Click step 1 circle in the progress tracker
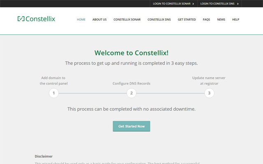The height and width of the screenshot is (164, 263). tap(54, 93)
